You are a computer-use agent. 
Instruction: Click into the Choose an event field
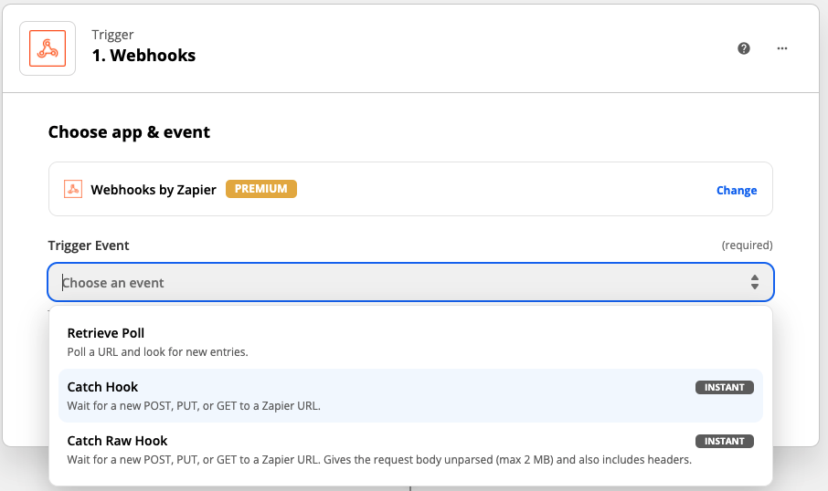(x=411, y=282)
